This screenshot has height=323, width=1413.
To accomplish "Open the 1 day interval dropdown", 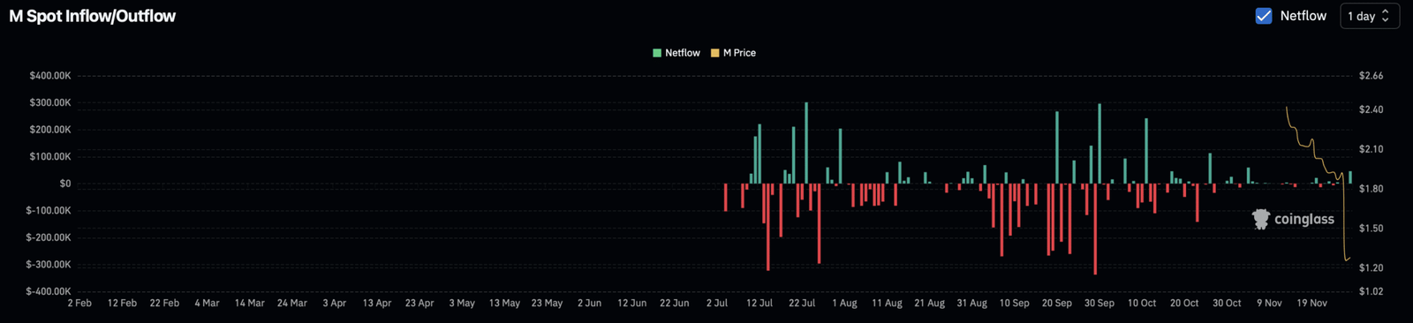I will point(1370,16).
